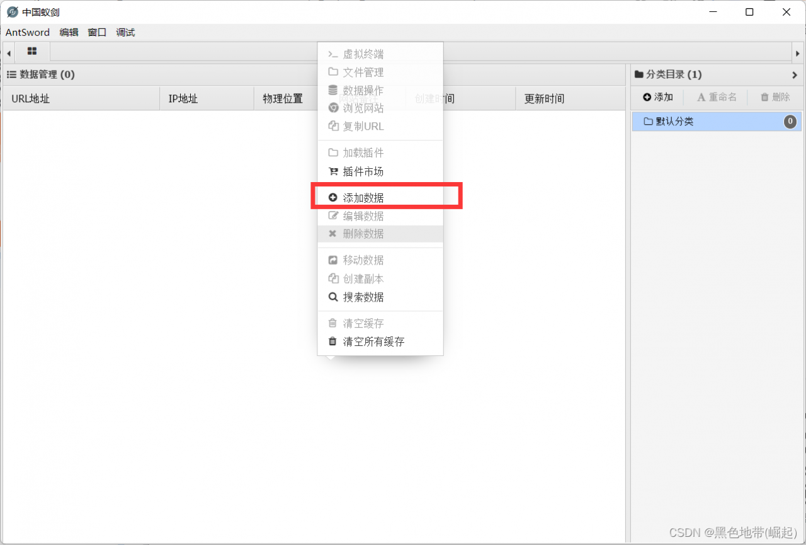This screenshot has width=806, height=545.
Task: Click the 编辑数据 context menu entry
Action: pyautogui.click(x=380, y=216)
